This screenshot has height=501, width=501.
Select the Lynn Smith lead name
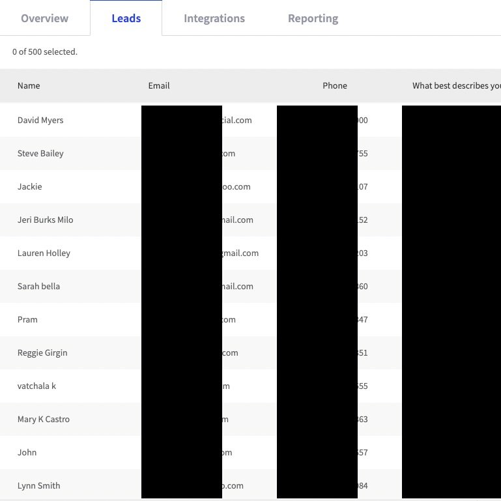point(39,485)
